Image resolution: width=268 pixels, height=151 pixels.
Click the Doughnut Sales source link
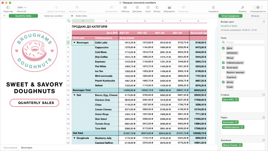tap(229, 26)
